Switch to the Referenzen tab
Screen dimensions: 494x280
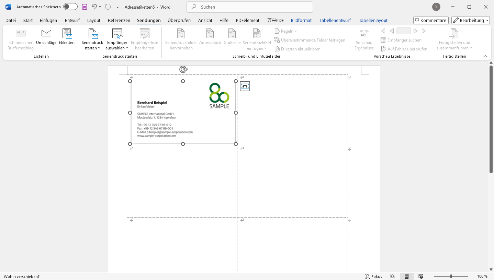tap(119, 21)
